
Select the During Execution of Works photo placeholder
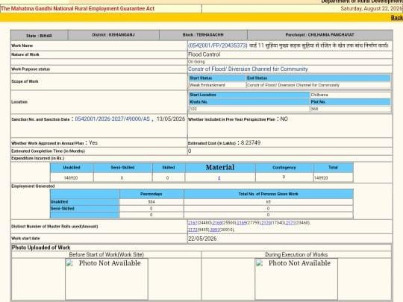pos(296,279)
